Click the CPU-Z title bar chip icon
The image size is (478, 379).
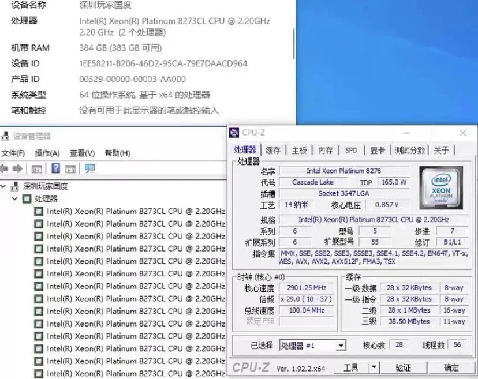pos(234,133)
